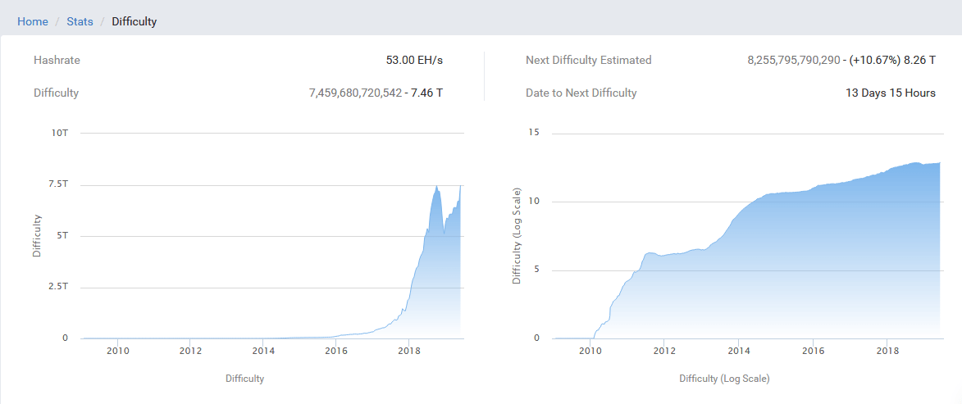Select the Difficulty breadcrumb item
The height and width of the screenshot is (404, 962).
click(134, 21)
